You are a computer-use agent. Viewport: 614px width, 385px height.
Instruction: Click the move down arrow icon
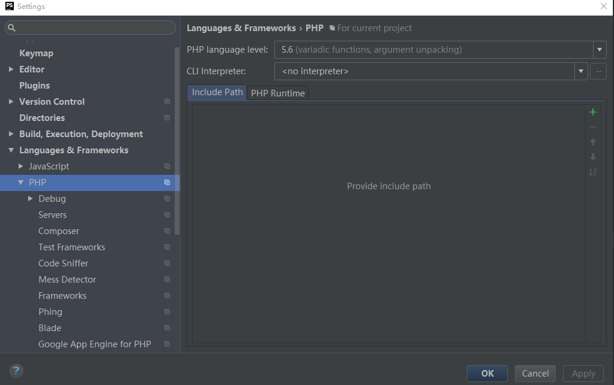tap(593, 157)
